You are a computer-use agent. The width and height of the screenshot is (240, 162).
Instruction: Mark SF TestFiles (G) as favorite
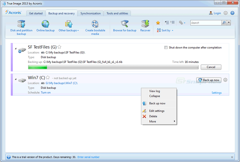(59, 47)
